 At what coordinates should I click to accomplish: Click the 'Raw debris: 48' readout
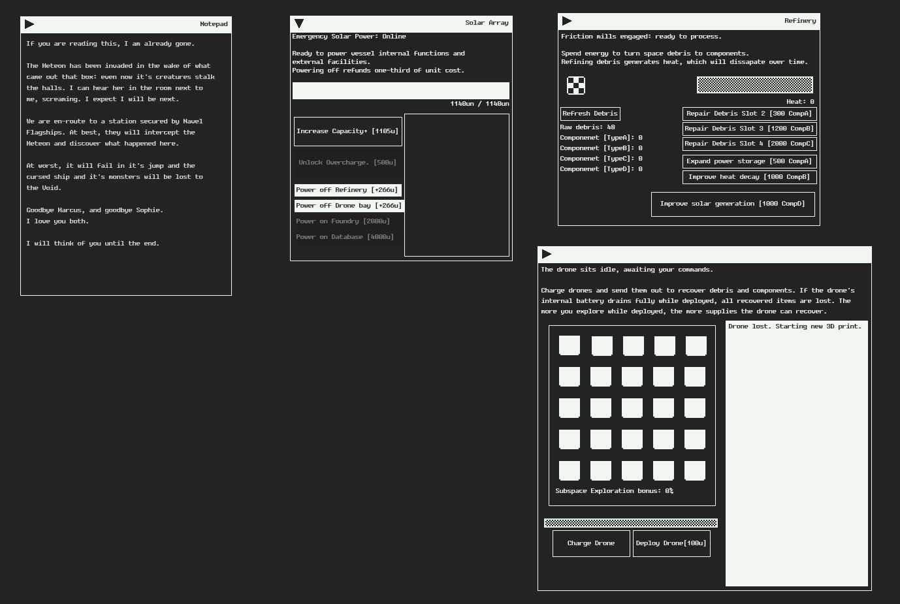point(587,127)
